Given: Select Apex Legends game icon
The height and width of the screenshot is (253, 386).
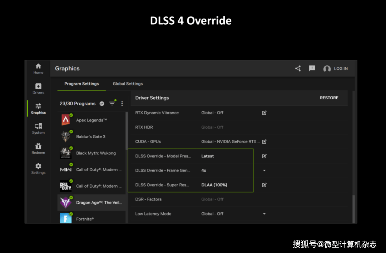Looking at the screenshot, I should point(66,120).
